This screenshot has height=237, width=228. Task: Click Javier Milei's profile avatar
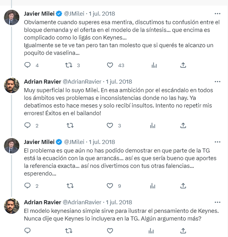pyautogui.click(x=12, y=17)
